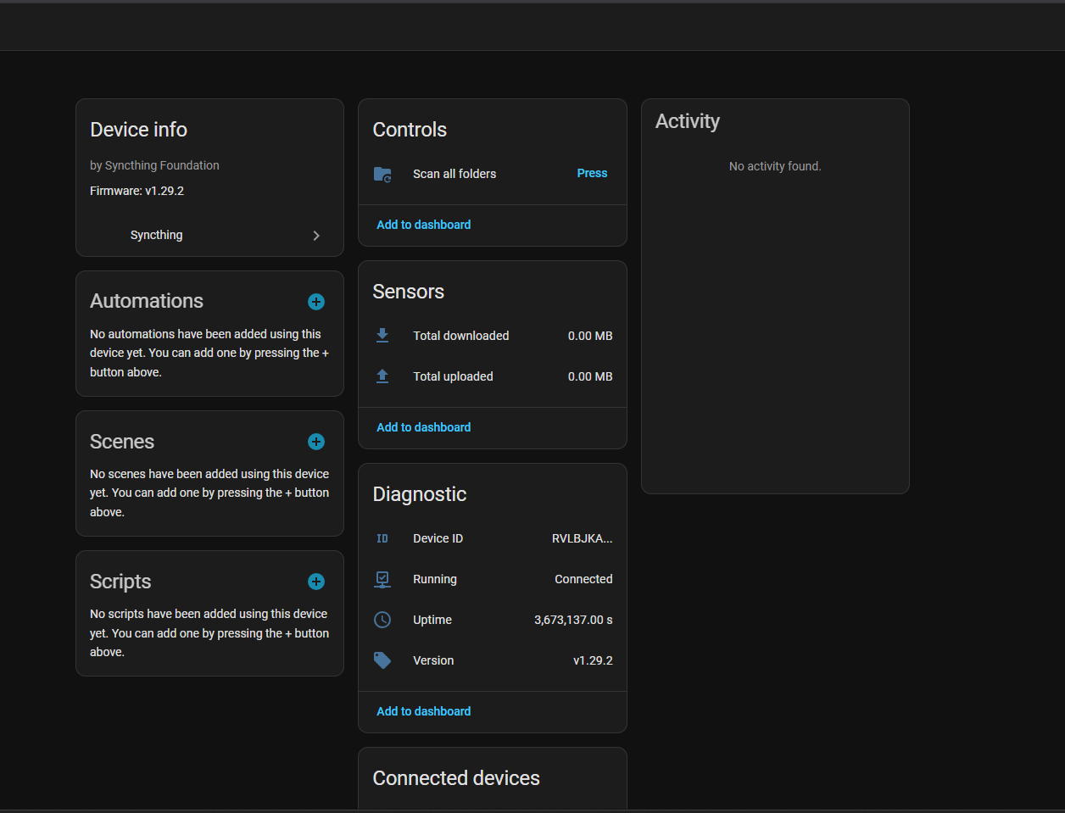
Task: Add Controls card to dashboard
Action: point(424,225)
